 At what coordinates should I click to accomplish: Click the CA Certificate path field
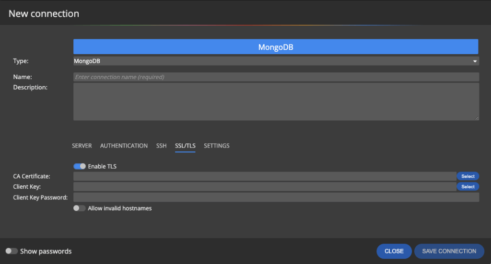(x=264, y=176)
